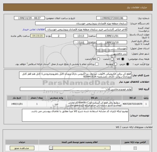Click the اعلام وضعیت مجوز توسط تامین کننده header

pyautogui.click(x=80, y=142)
